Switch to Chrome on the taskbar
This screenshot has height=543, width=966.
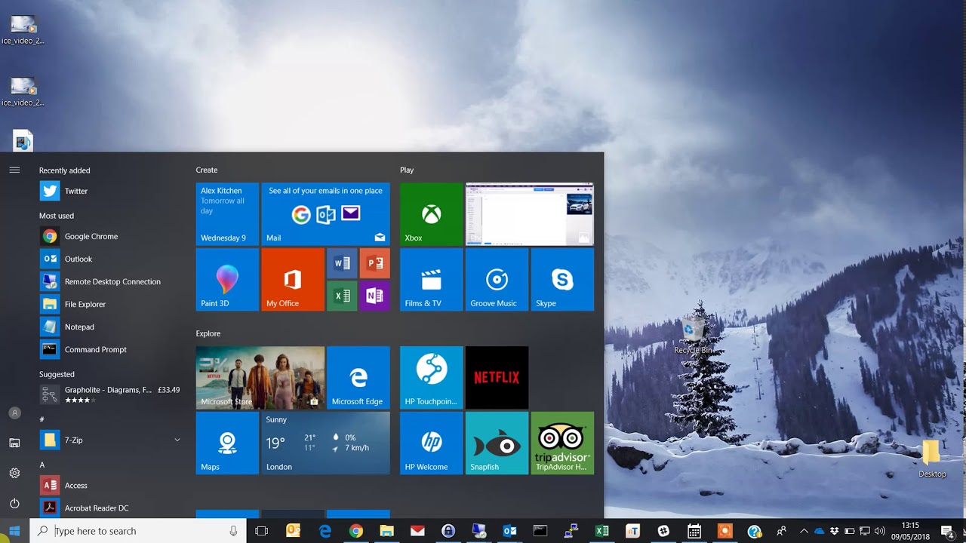356,531
